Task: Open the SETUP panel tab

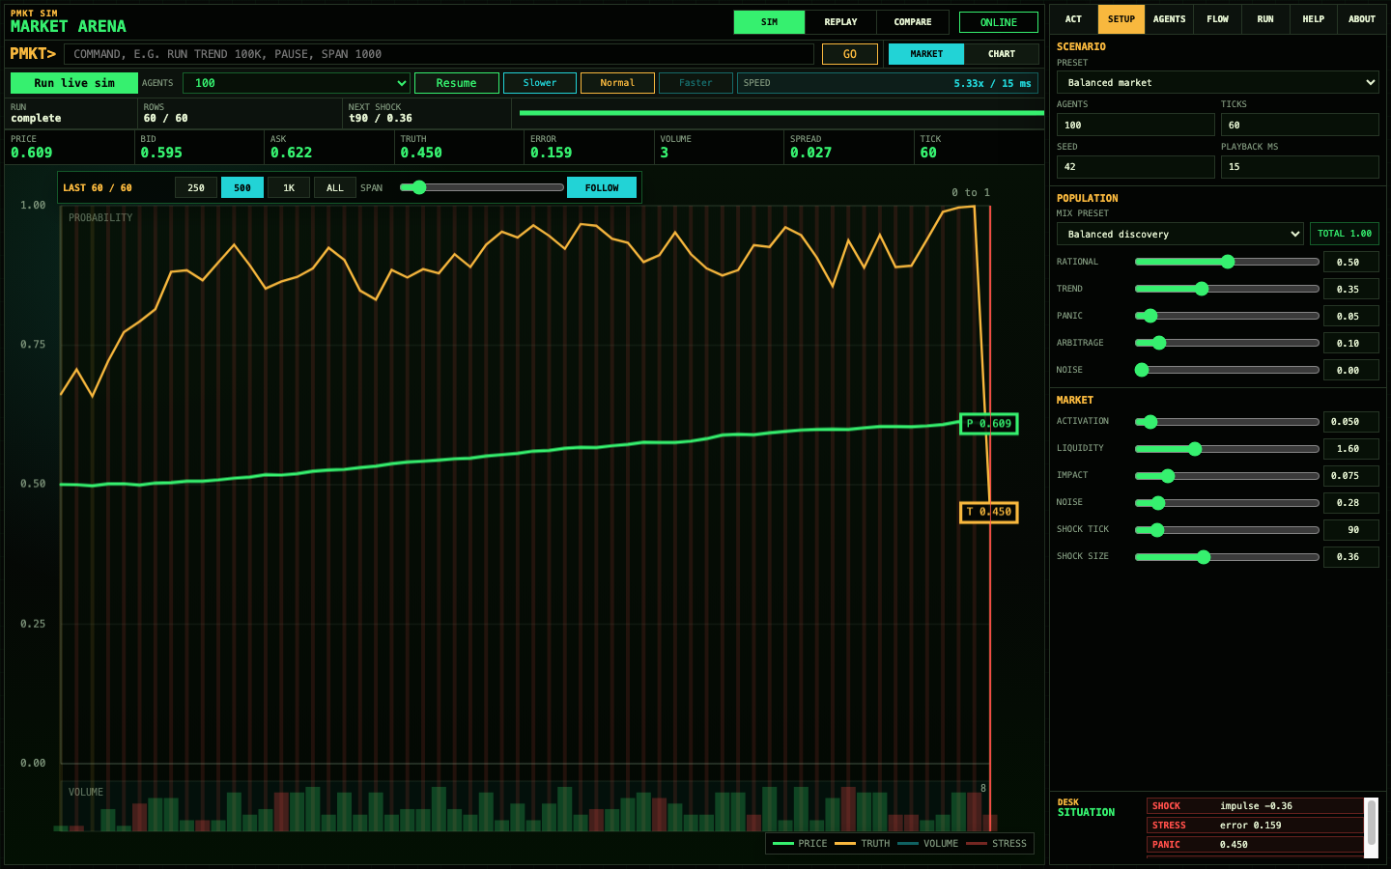Action: (1121, 19)
